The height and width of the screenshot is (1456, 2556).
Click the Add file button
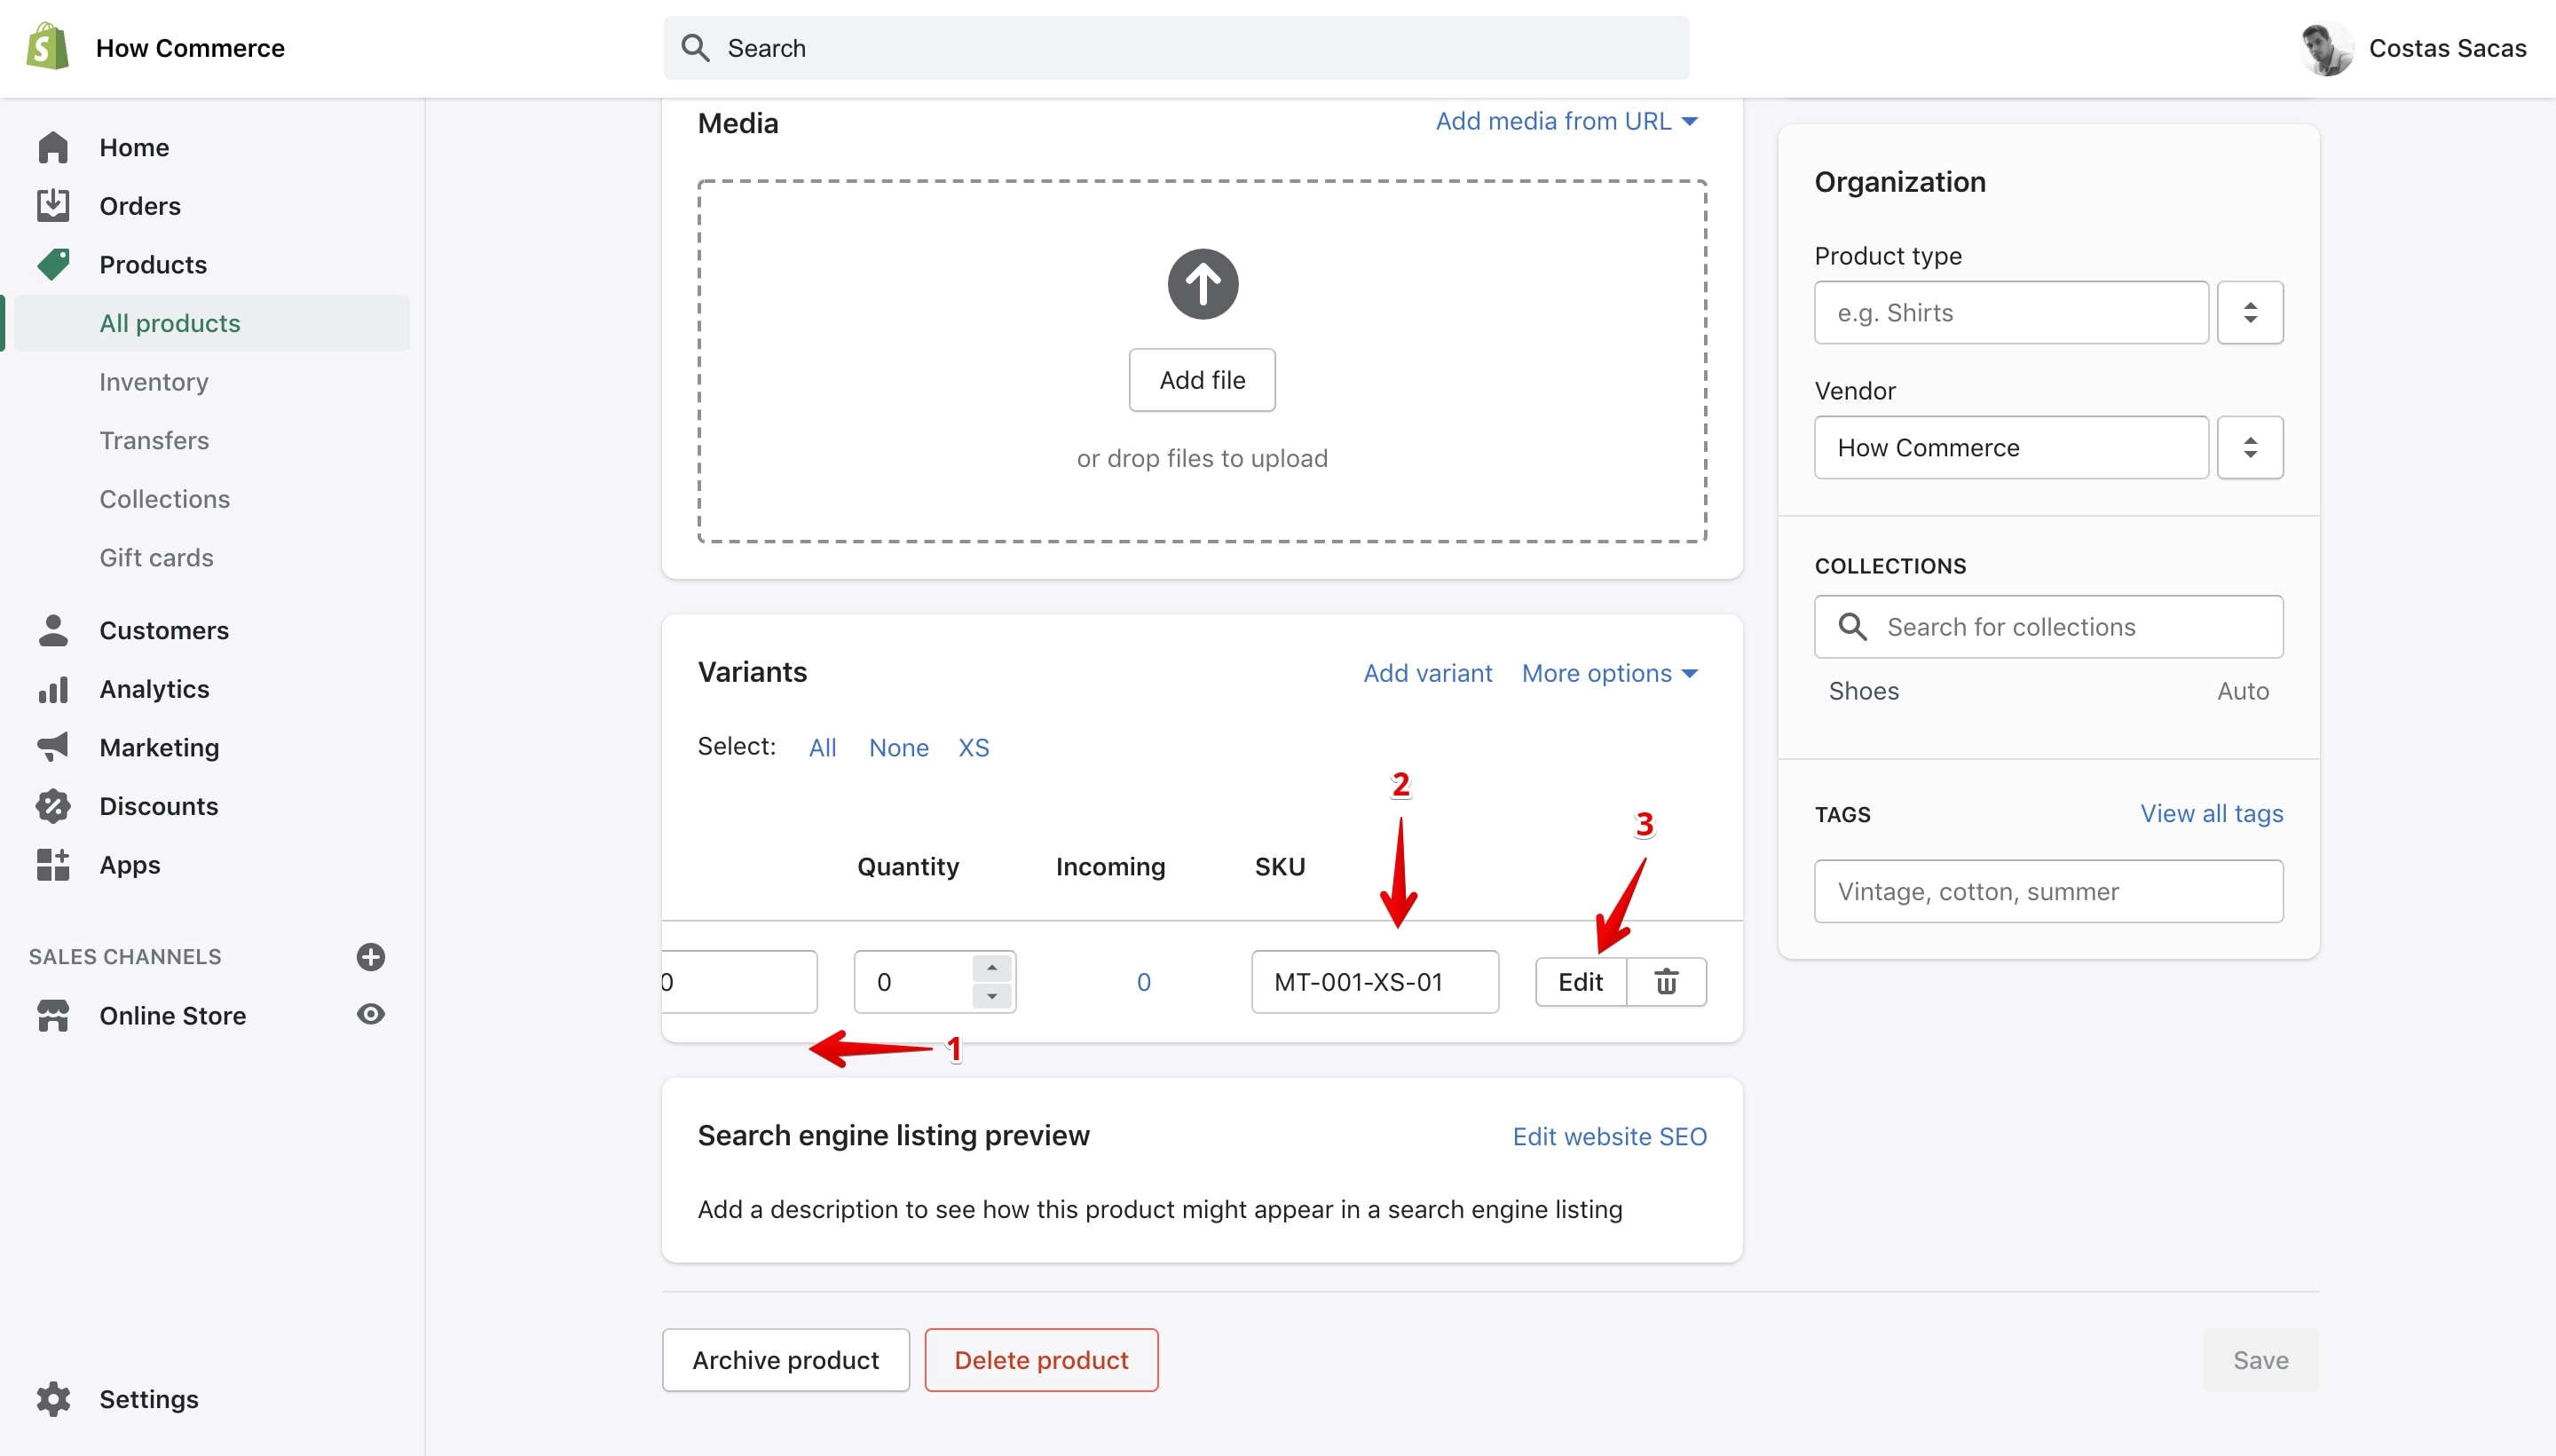coord(1202,380)
